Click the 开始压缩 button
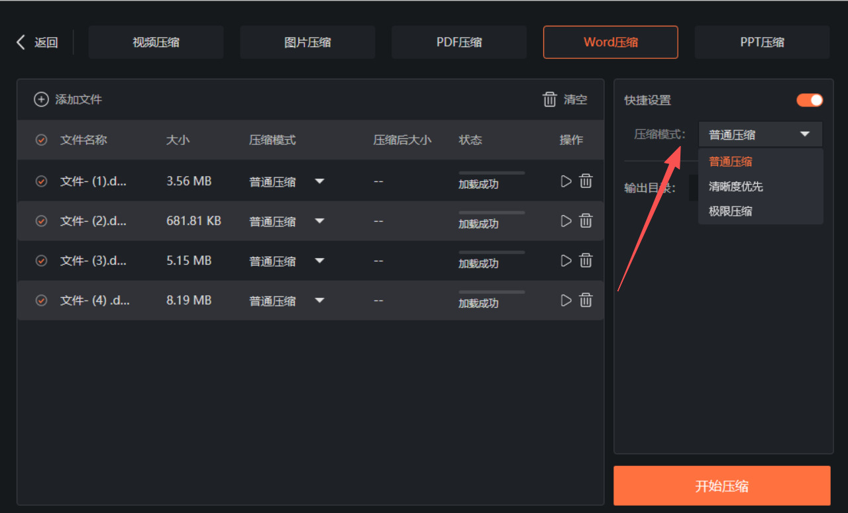 click(721, 486)
